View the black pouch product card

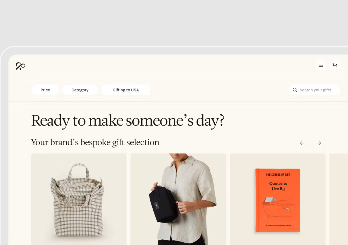(x=178, y=199)
